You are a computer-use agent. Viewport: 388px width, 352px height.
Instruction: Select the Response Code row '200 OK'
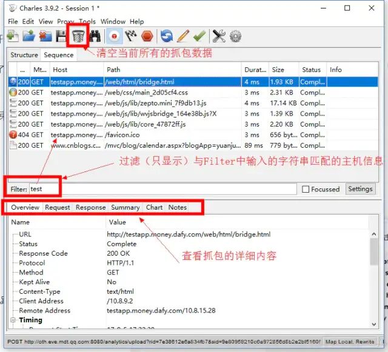189,253
